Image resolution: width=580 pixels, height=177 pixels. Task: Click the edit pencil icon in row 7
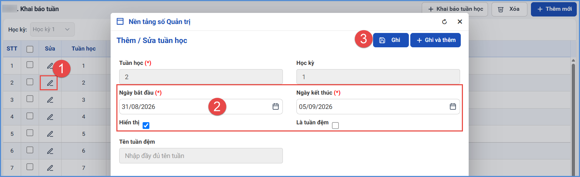pos(50,168)
